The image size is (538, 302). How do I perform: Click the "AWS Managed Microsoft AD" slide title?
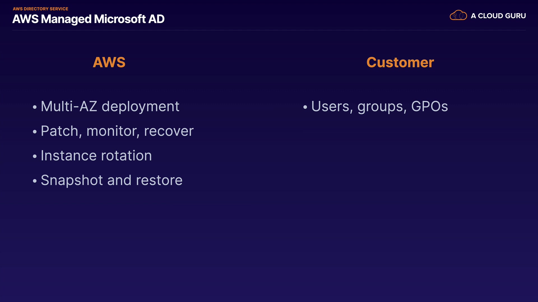pos(88,19)
